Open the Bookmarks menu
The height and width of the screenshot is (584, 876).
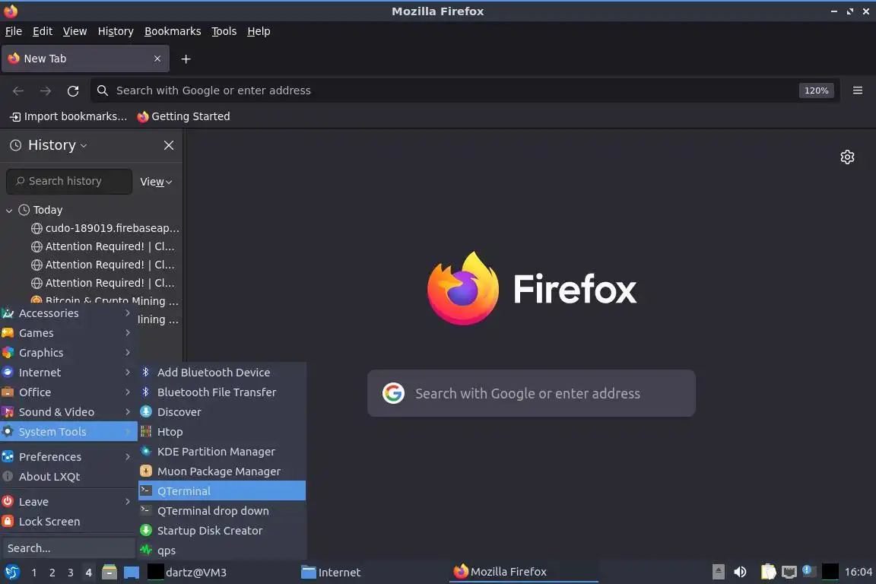pyautogui.click(x=173, y=31)
